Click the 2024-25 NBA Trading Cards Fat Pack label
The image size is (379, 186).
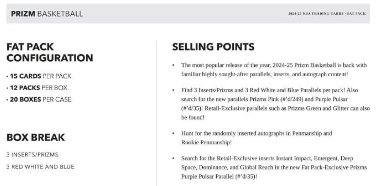(327, 14)
